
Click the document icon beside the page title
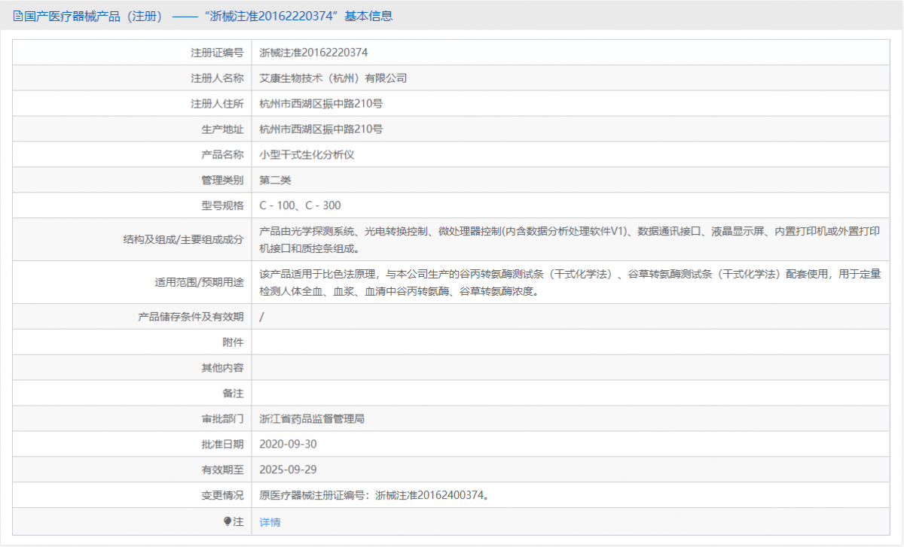point(18,16)
